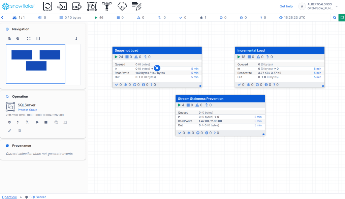The height and width of the screenshot is (199, 345).
Task: Select the Processor component in the toolbar
Action: [48, 6]
